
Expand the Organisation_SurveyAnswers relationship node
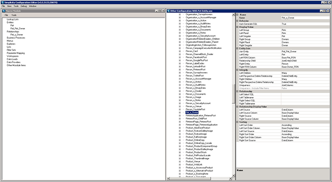tap(180, 14)
